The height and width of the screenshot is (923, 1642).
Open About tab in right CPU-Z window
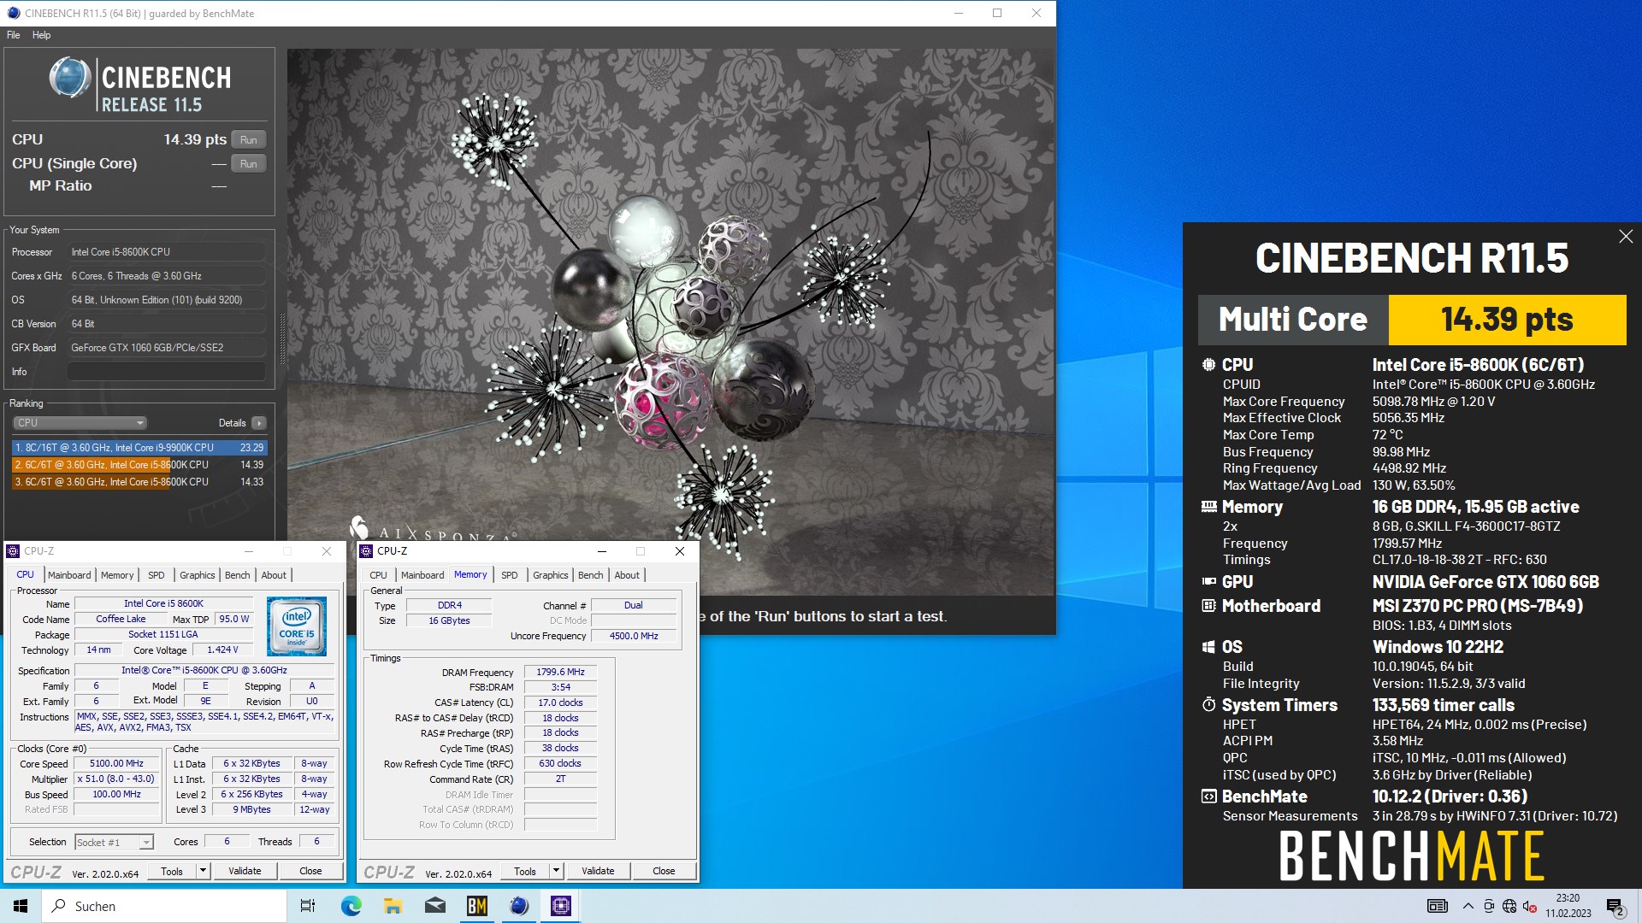[x=627, y=575]
